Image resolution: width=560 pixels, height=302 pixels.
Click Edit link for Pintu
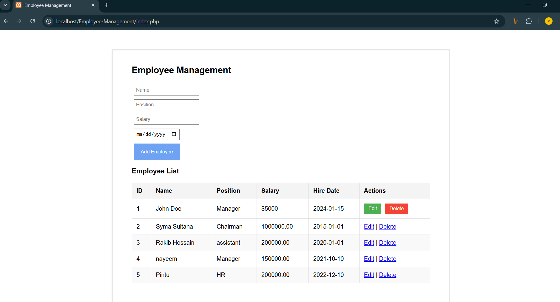point(369,275)
